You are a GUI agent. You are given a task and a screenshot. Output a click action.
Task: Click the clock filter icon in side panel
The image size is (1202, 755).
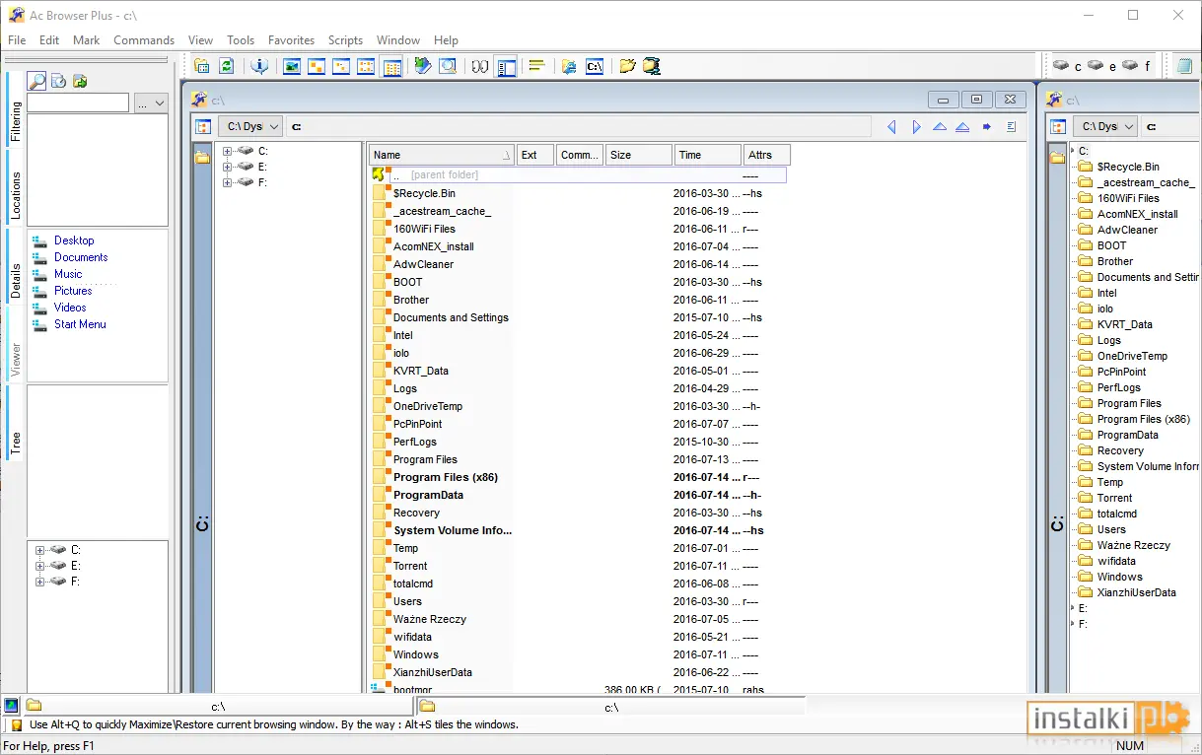coord(58,81)
